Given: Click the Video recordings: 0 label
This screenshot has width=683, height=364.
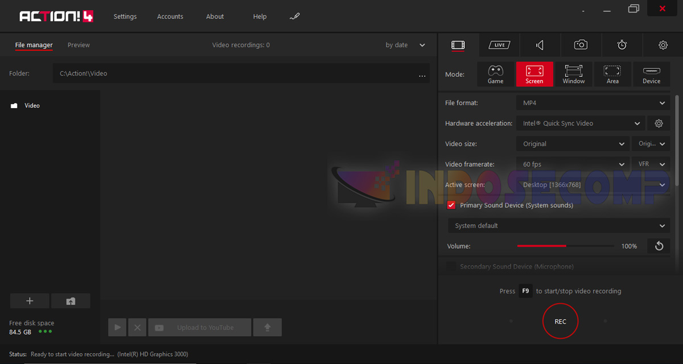Looking at the screenshot, I should (241, 45).
